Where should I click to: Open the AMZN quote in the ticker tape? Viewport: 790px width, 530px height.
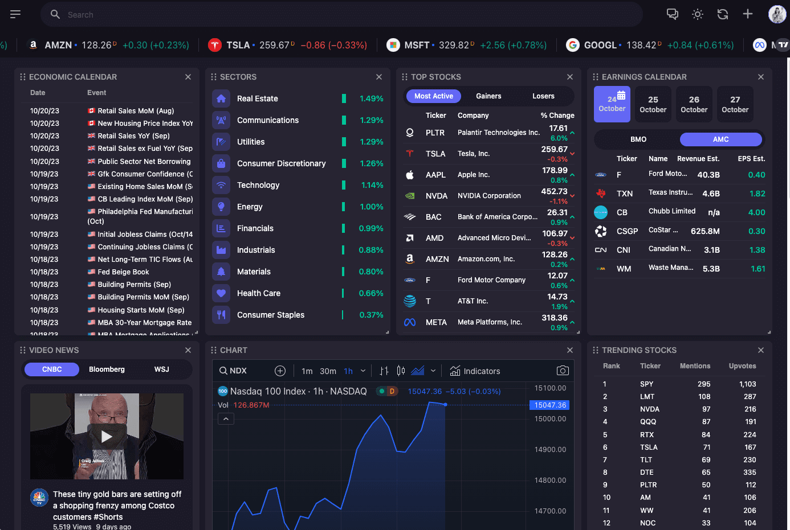(x=108, y=45)
